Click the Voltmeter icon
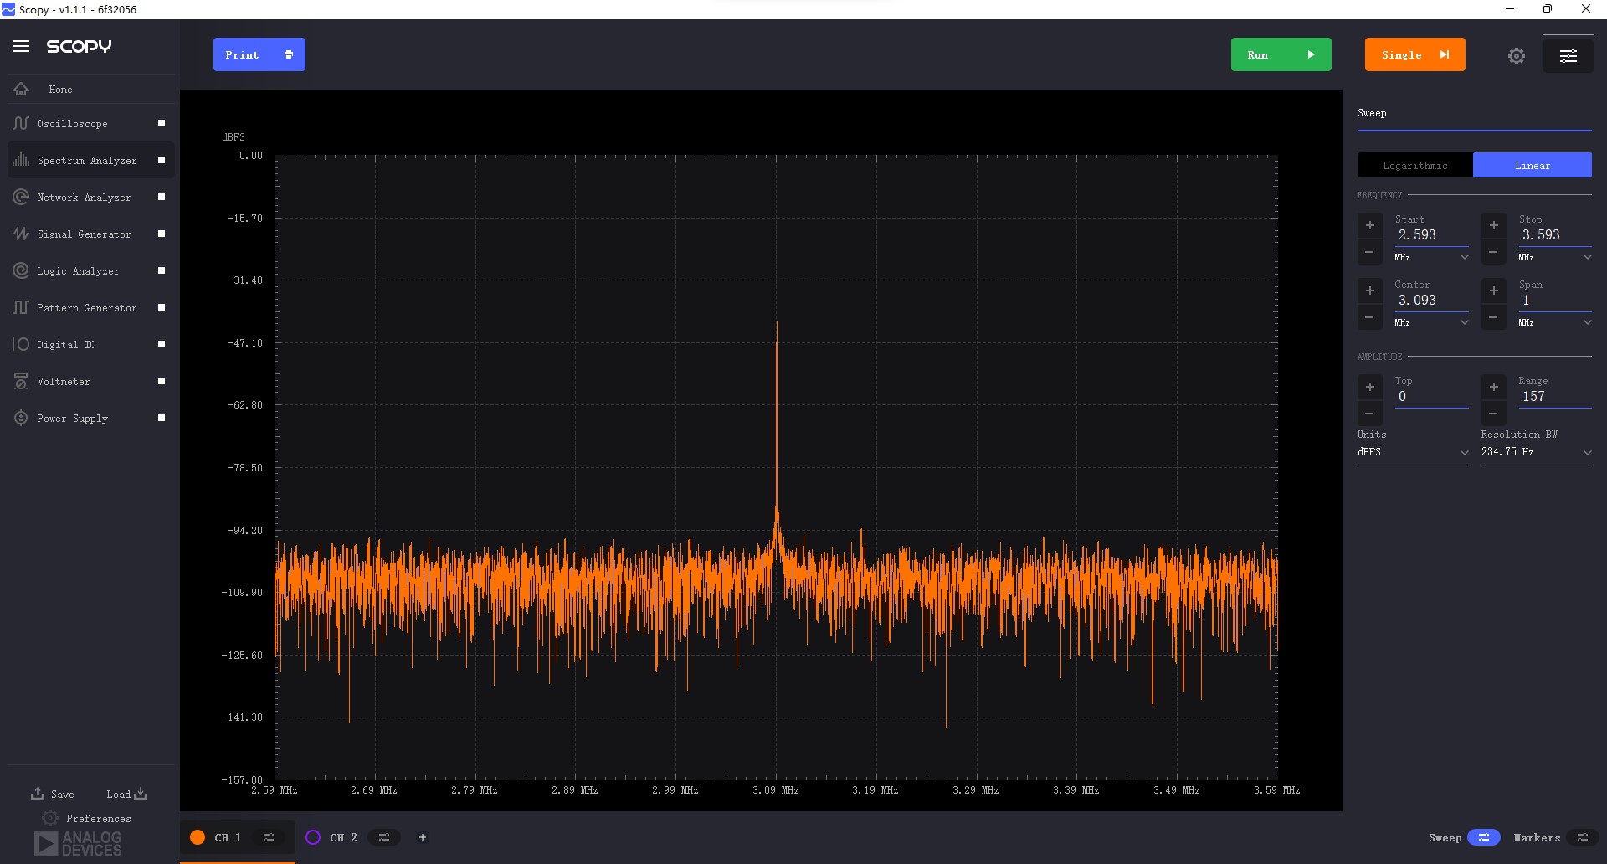This screenshot has height=864, width=1607. 21,381
